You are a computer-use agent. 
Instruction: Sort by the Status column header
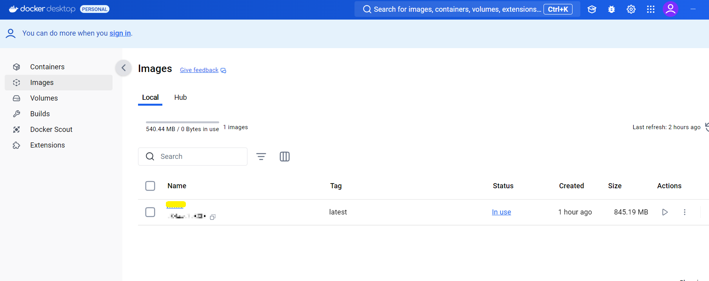(x=503, y=186)
